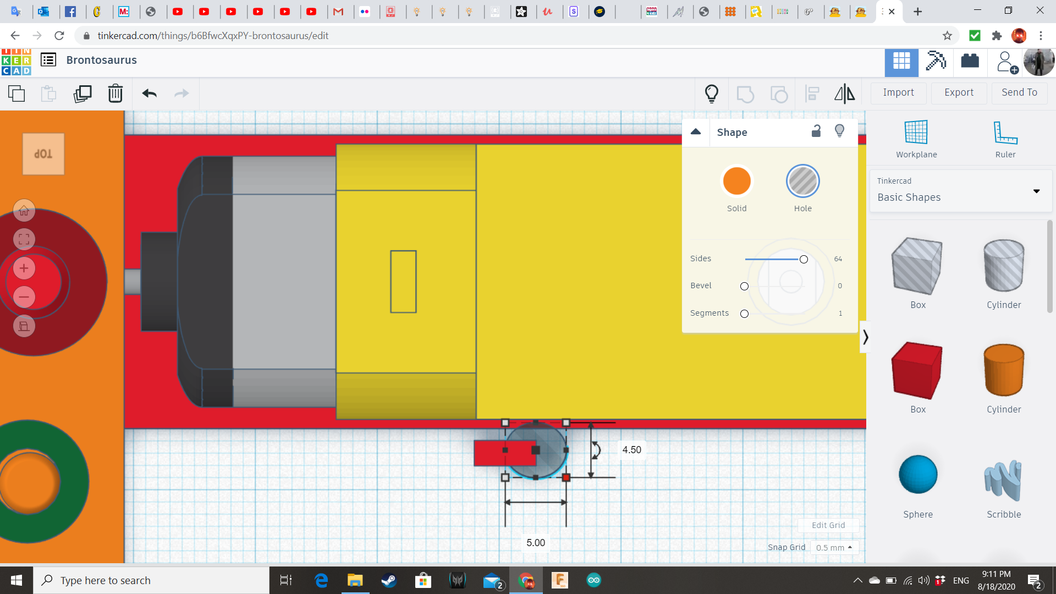Click the Import button
Screen dimensions: 1056x594
click(898, 92)
